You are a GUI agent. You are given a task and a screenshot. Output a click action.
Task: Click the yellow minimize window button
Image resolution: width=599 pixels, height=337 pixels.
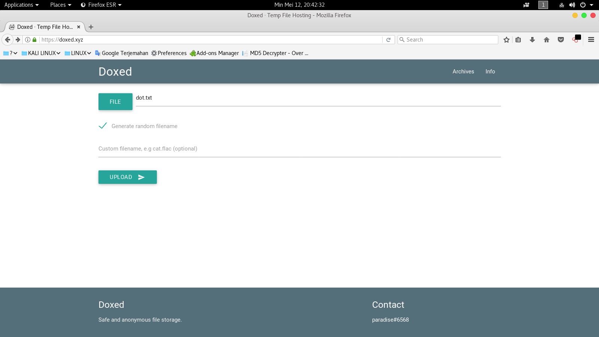pos(575,15)
